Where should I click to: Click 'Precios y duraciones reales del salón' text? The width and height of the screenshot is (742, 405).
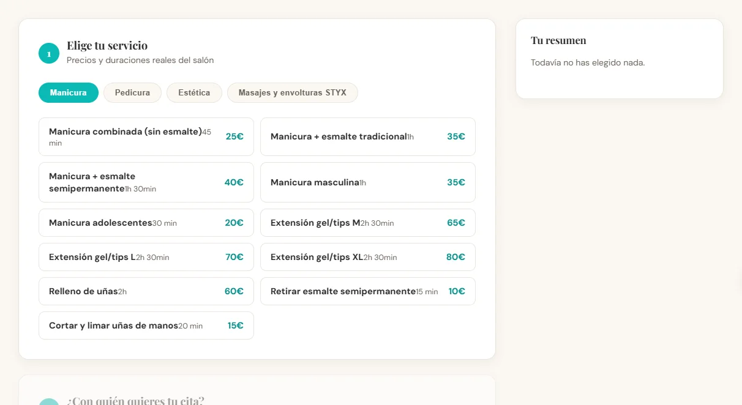140,60
